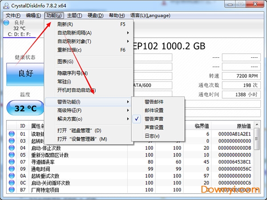Click the 32 °C temperature button

[x=24, y=108]
